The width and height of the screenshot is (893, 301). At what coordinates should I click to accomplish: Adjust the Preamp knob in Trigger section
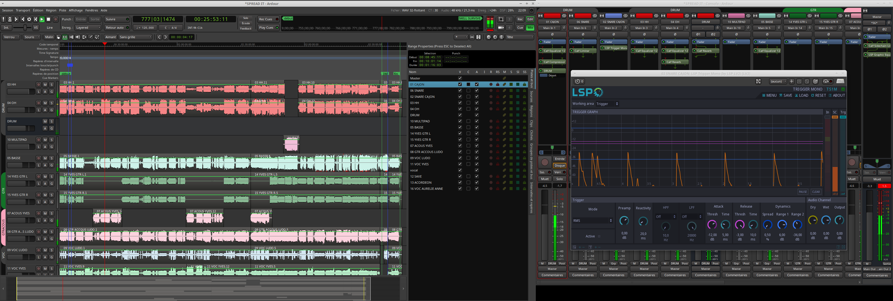click(x=624, y=221)
